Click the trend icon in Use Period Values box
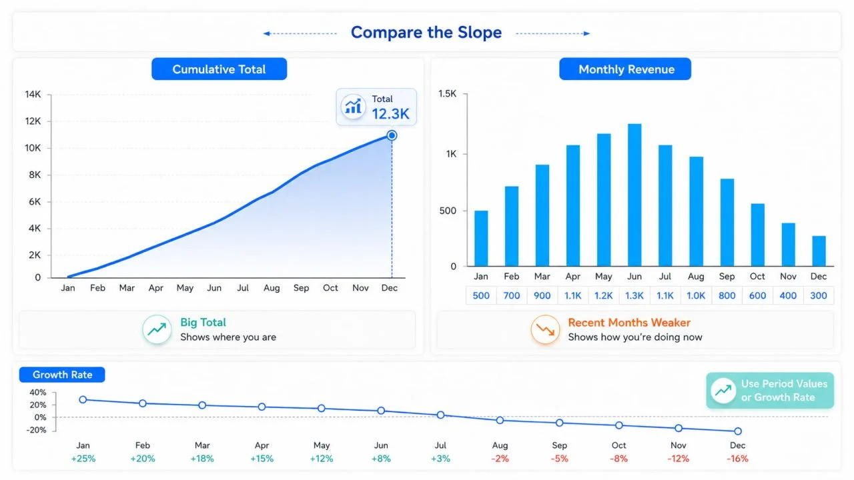The width and height of the screenshot is (854, 480). (x=723, y=391)
